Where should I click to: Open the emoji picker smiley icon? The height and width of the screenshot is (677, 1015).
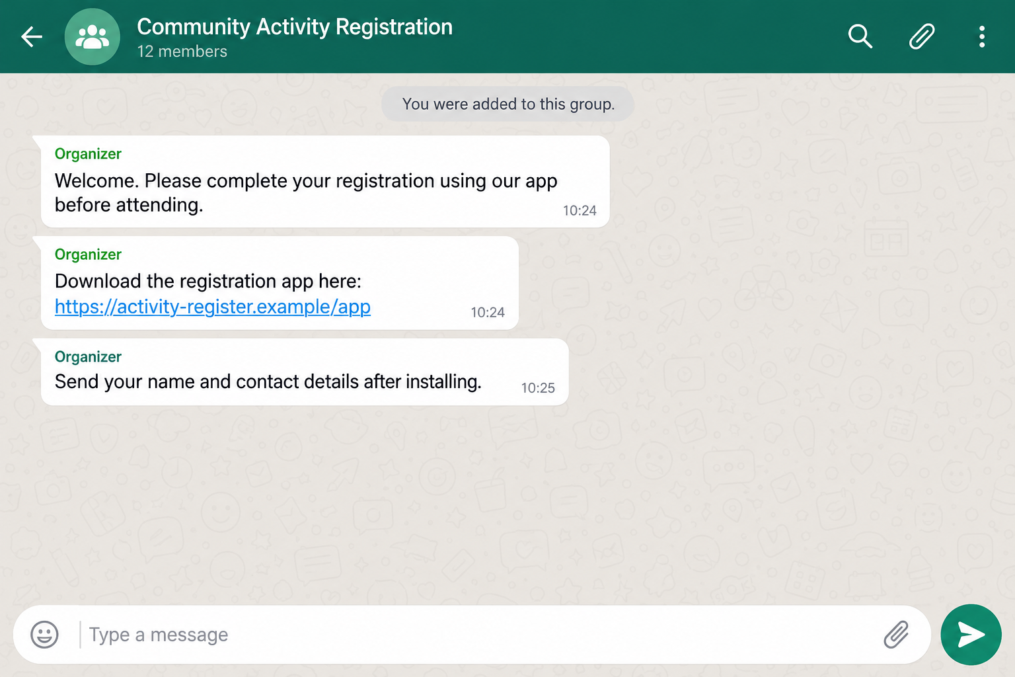tap(44, 635)
